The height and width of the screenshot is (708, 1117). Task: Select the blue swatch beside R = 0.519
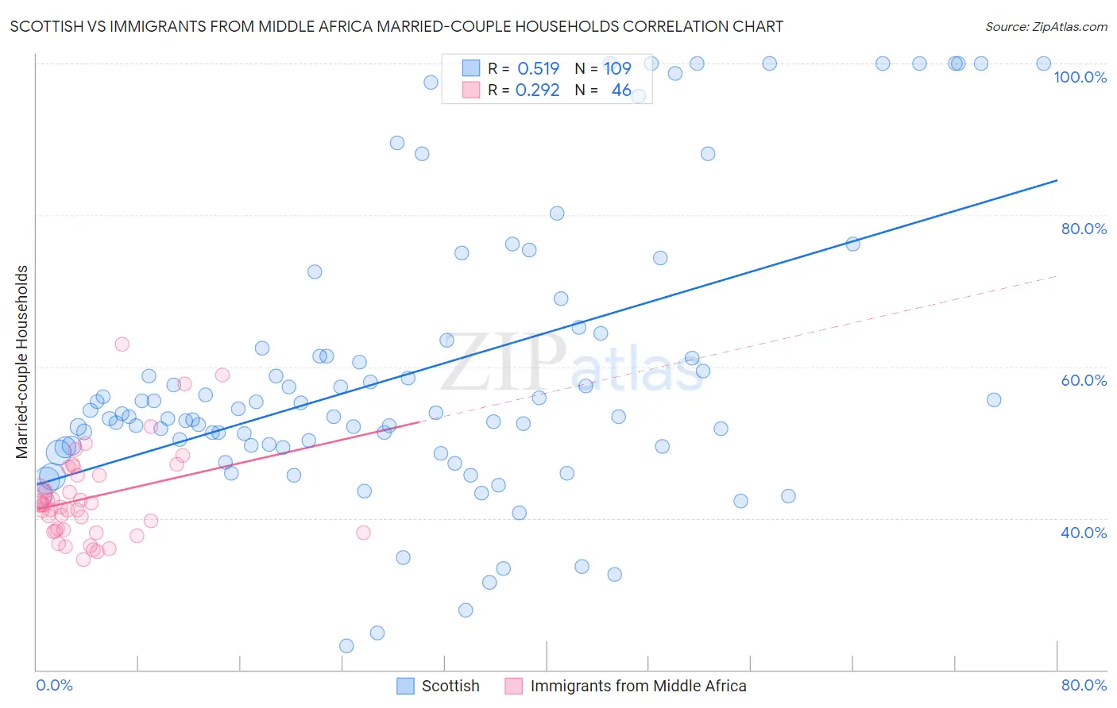(x=471, y=68)
